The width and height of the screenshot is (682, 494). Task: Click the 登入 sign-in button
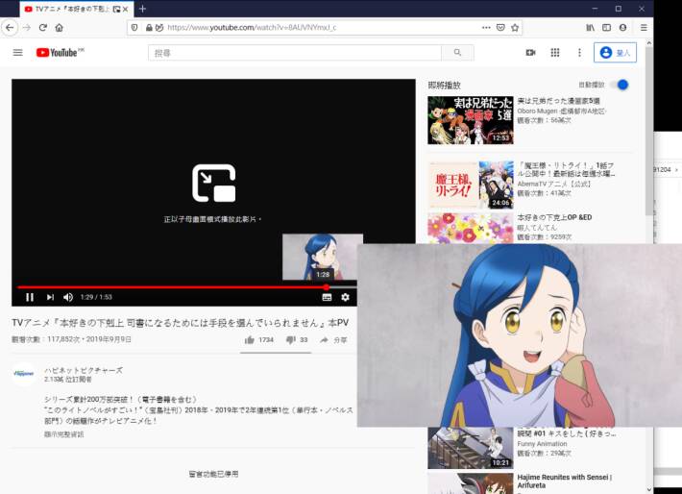point(615,53)
